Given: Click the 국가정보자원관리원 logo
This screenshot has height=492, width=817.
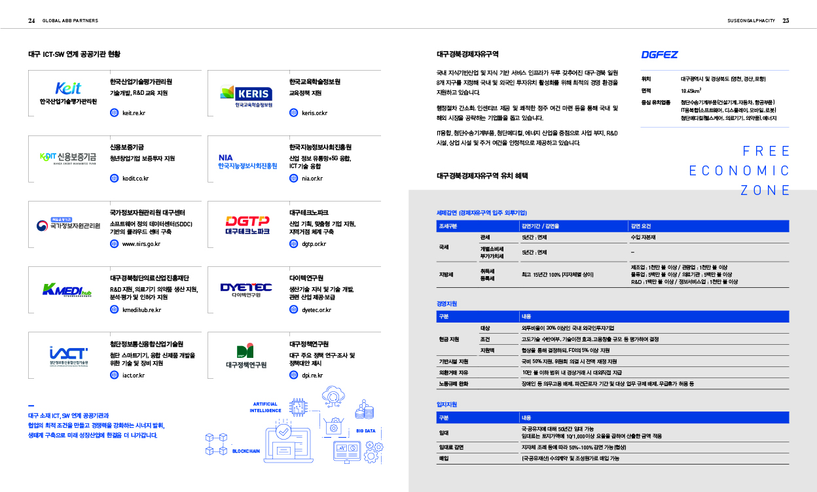Looking at the screenshot, I should click(x=67, y=223).
